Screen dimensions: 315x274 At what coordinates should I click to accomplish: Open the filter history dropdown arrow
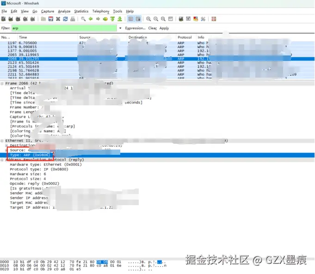(120, 28)
